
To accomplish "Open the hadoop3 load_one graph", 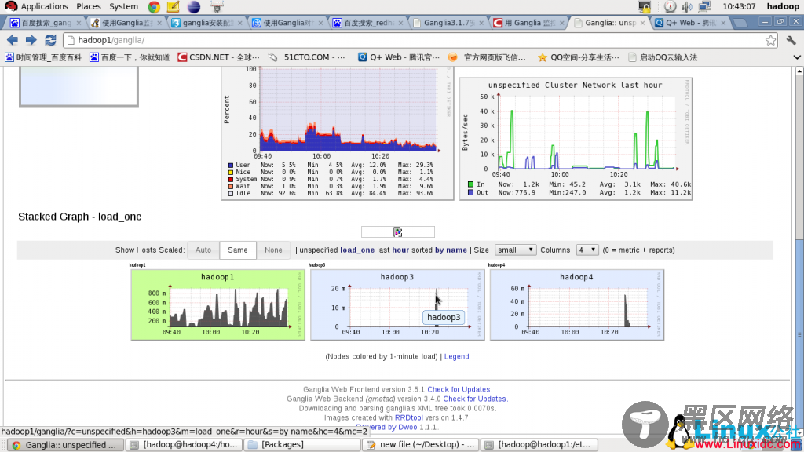I will (397, 305).
